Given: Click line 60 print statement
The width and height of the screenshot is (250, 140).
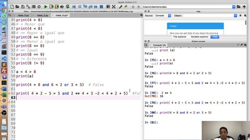Looking at the screenshot, I should click(x=50, y=85).
